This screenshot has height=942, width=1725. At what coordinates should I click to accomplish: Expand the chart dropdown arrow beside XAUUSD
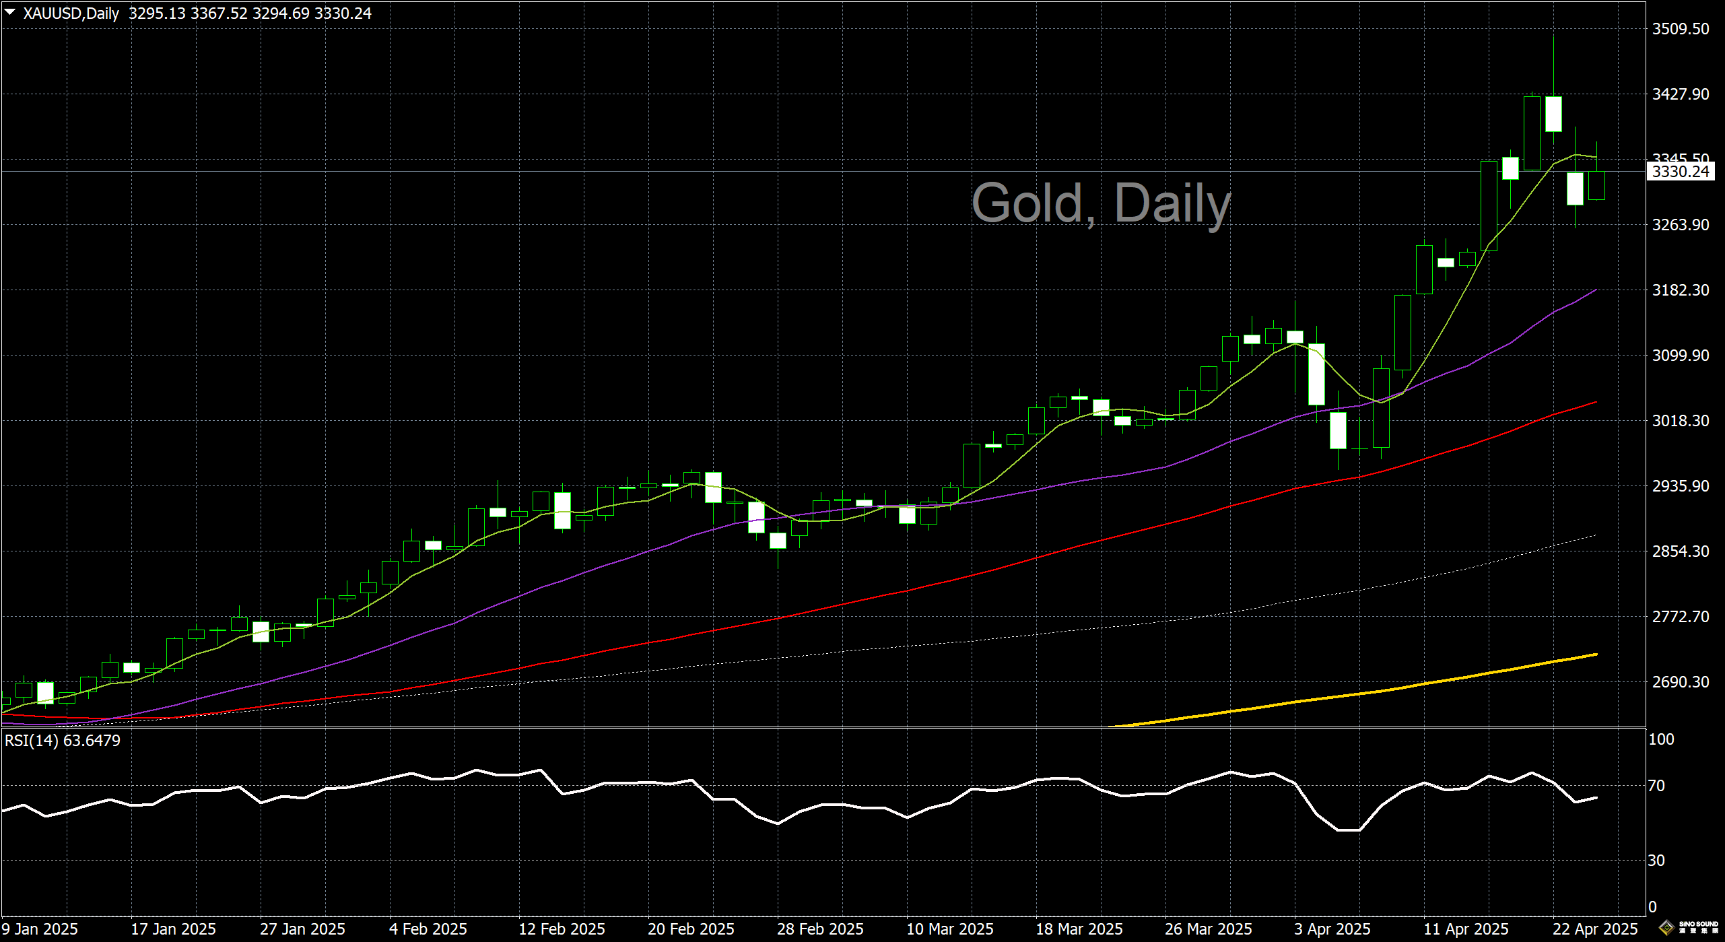coord(10,13)
